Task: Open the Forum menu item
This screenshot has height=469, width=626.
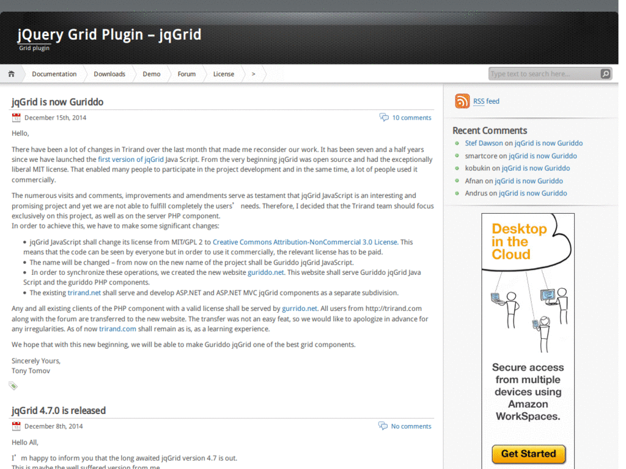Action: pos(186,74)
